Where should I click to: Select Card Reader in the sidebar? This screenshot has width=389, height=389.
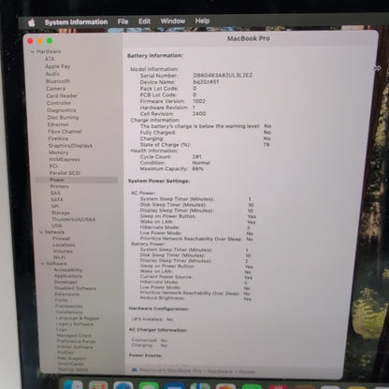pos(62,95)
